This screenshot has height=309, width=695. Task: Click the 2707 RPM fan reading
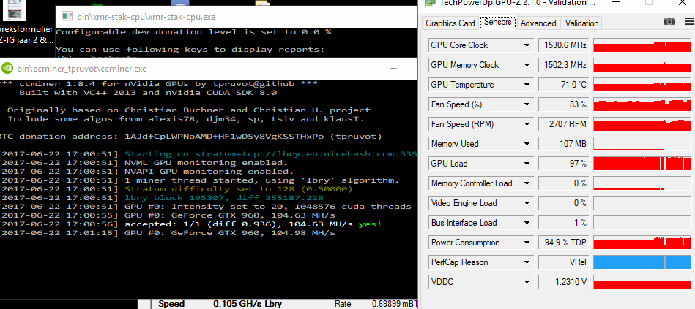click(563, 124)
